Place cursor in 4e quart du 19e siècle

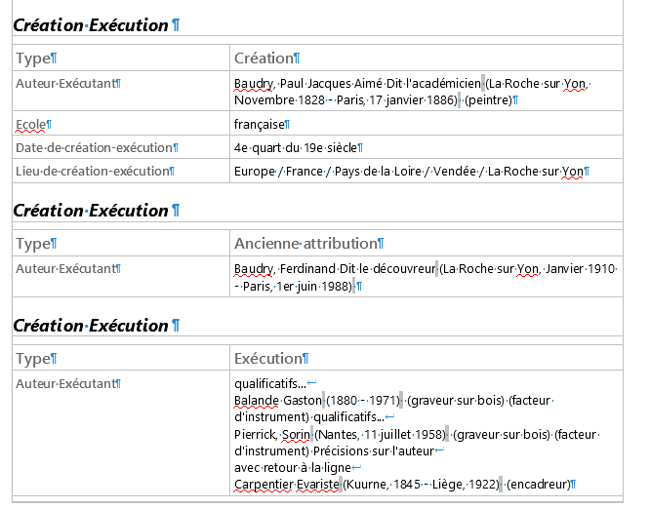[x=295, y=147]
